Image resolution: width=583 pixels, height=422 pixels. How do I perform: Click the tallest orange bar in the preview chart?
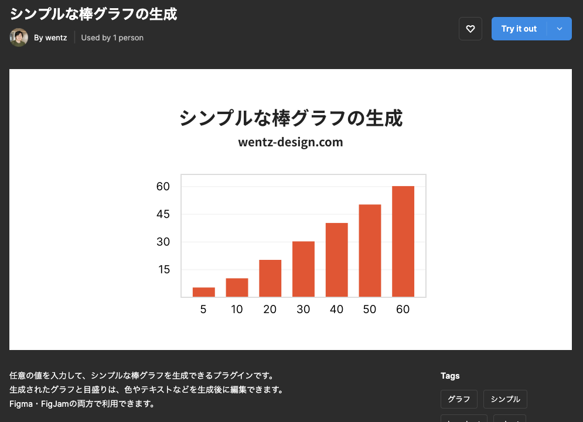[403, 240]
